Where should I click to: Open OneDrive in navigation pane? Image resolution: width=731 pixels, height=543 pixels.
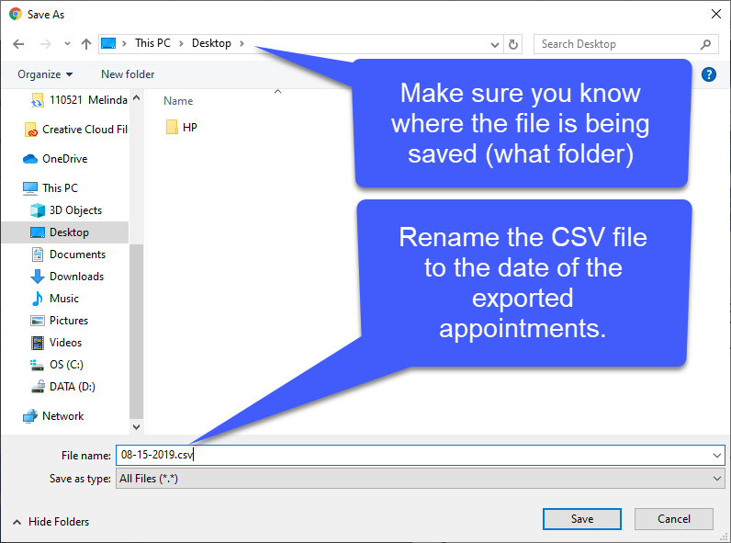click(64, 159)
